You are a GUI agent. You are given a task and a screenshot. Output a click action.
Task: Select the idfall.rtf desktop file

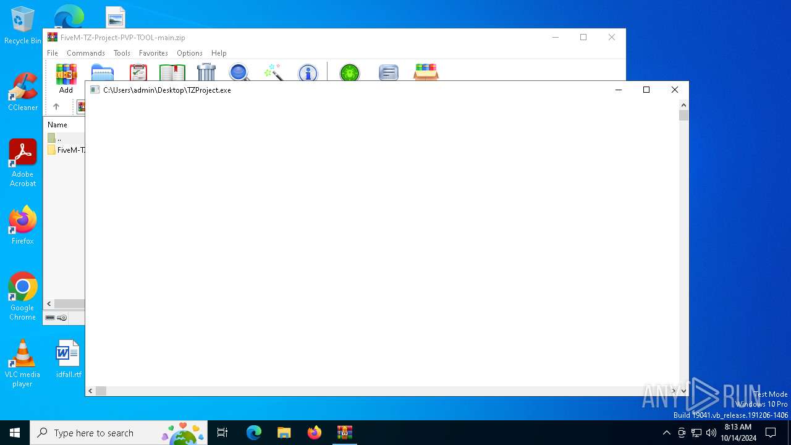pyautogui.click(x=68, y=359)
